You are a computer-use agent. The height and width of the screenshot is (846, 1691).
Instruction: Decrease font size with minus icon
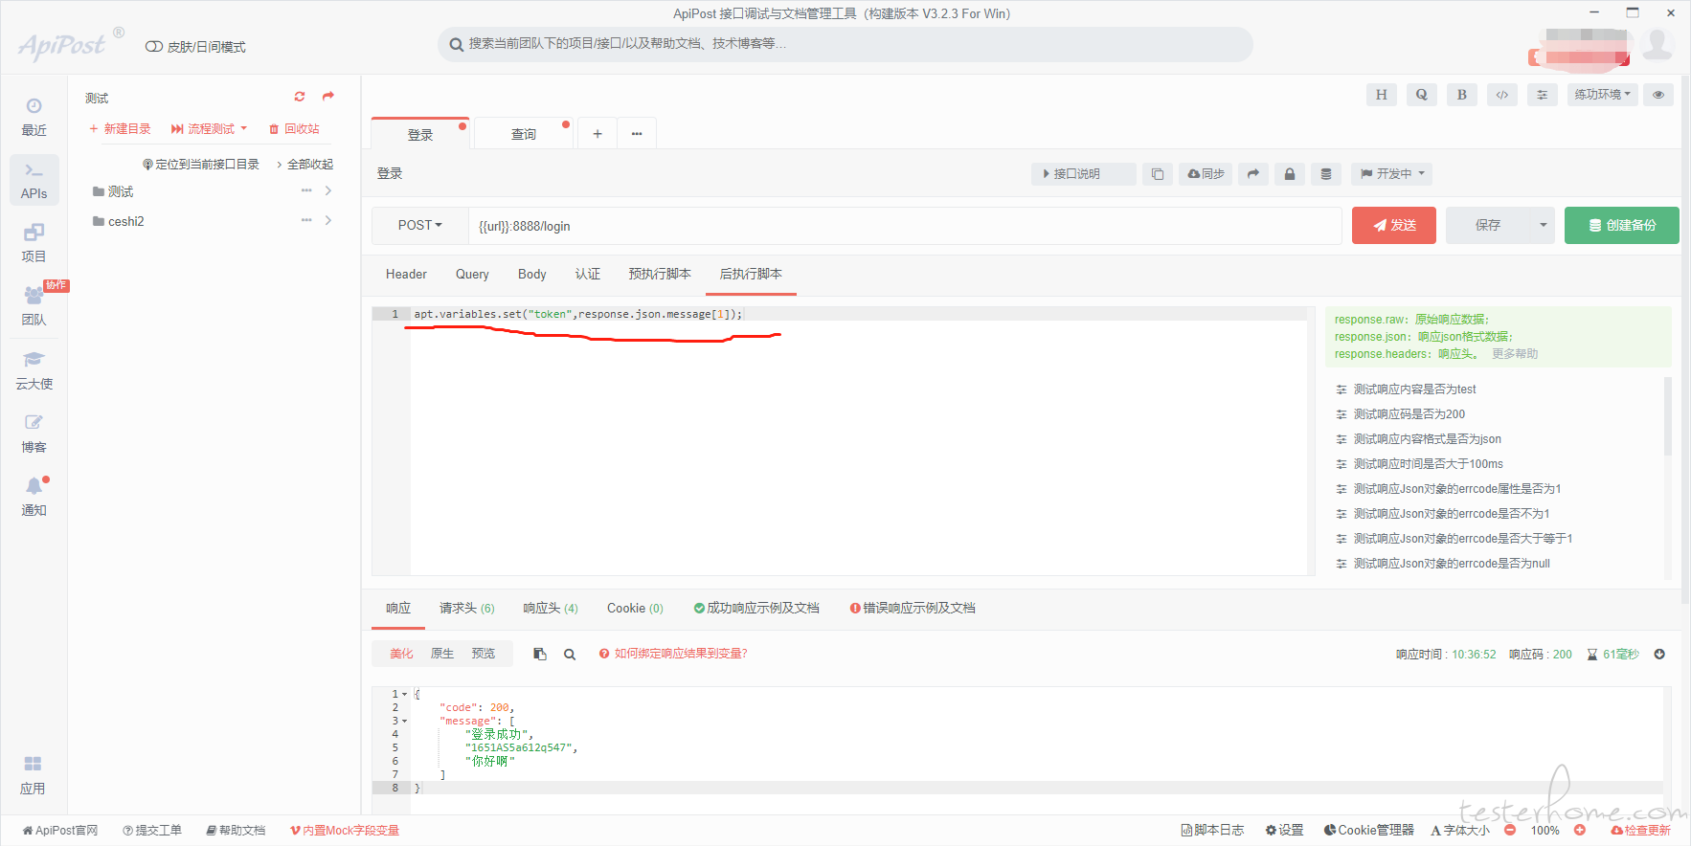pos(1510,831)
